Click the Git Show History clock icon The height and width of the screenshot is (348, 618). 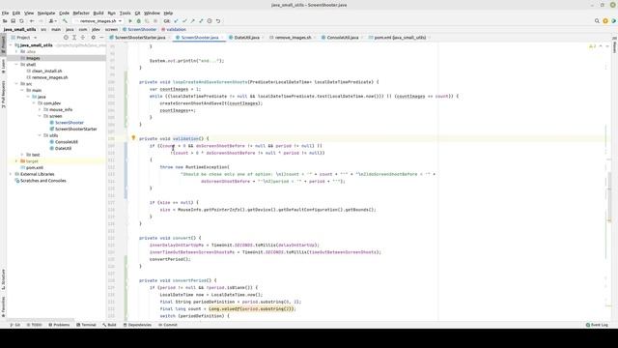pyautogui.click(x=210, y=21)
